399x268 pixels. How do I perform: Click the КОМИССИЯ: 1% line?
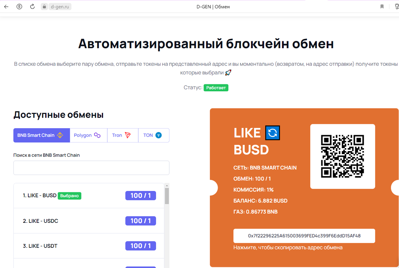(253, 190)
